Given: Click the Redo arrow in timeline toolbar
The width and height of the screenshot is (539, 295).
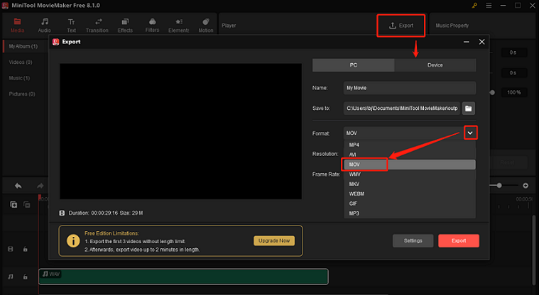Looking at the screenshot, I should [x=40, y=186].
